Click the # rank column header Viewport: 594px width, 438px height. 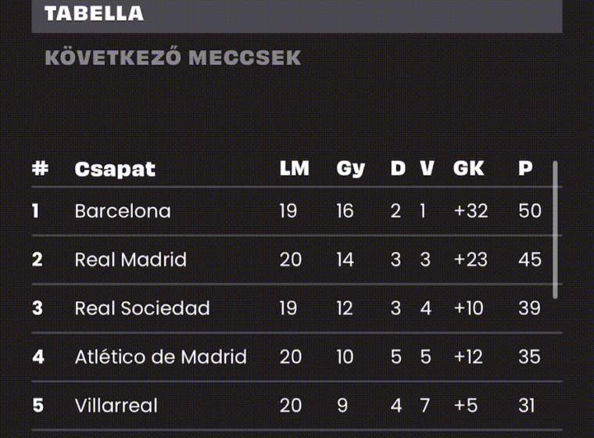coord(40,168)
